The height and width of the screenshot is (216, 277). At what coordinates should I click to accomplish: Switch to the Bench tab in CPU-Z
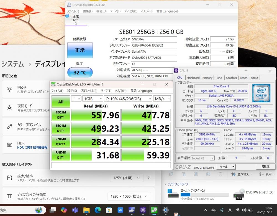(243, 78)
